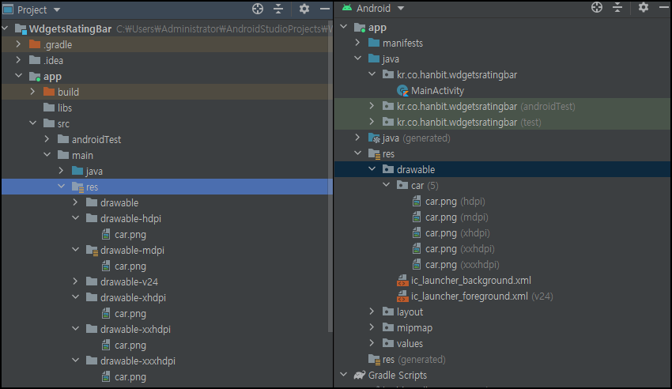Image resolution: width=672 pixels, height=389 pixels.
Task: Collapse the kr.co.hanbit.wdgetsratingbar main package
Action: [x=372, y=74]
